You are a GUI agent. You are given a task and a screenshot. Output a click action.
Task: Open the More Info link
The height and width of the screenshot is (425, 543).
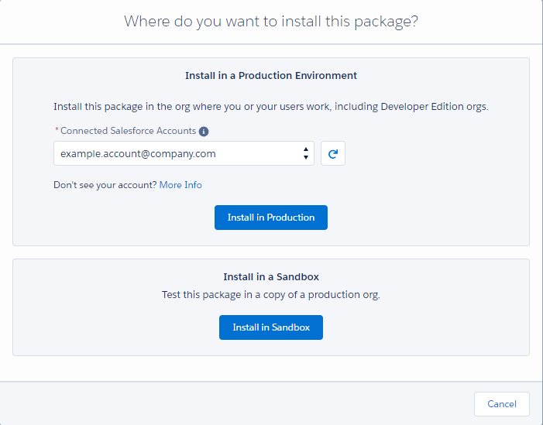(x=180, y=185)
